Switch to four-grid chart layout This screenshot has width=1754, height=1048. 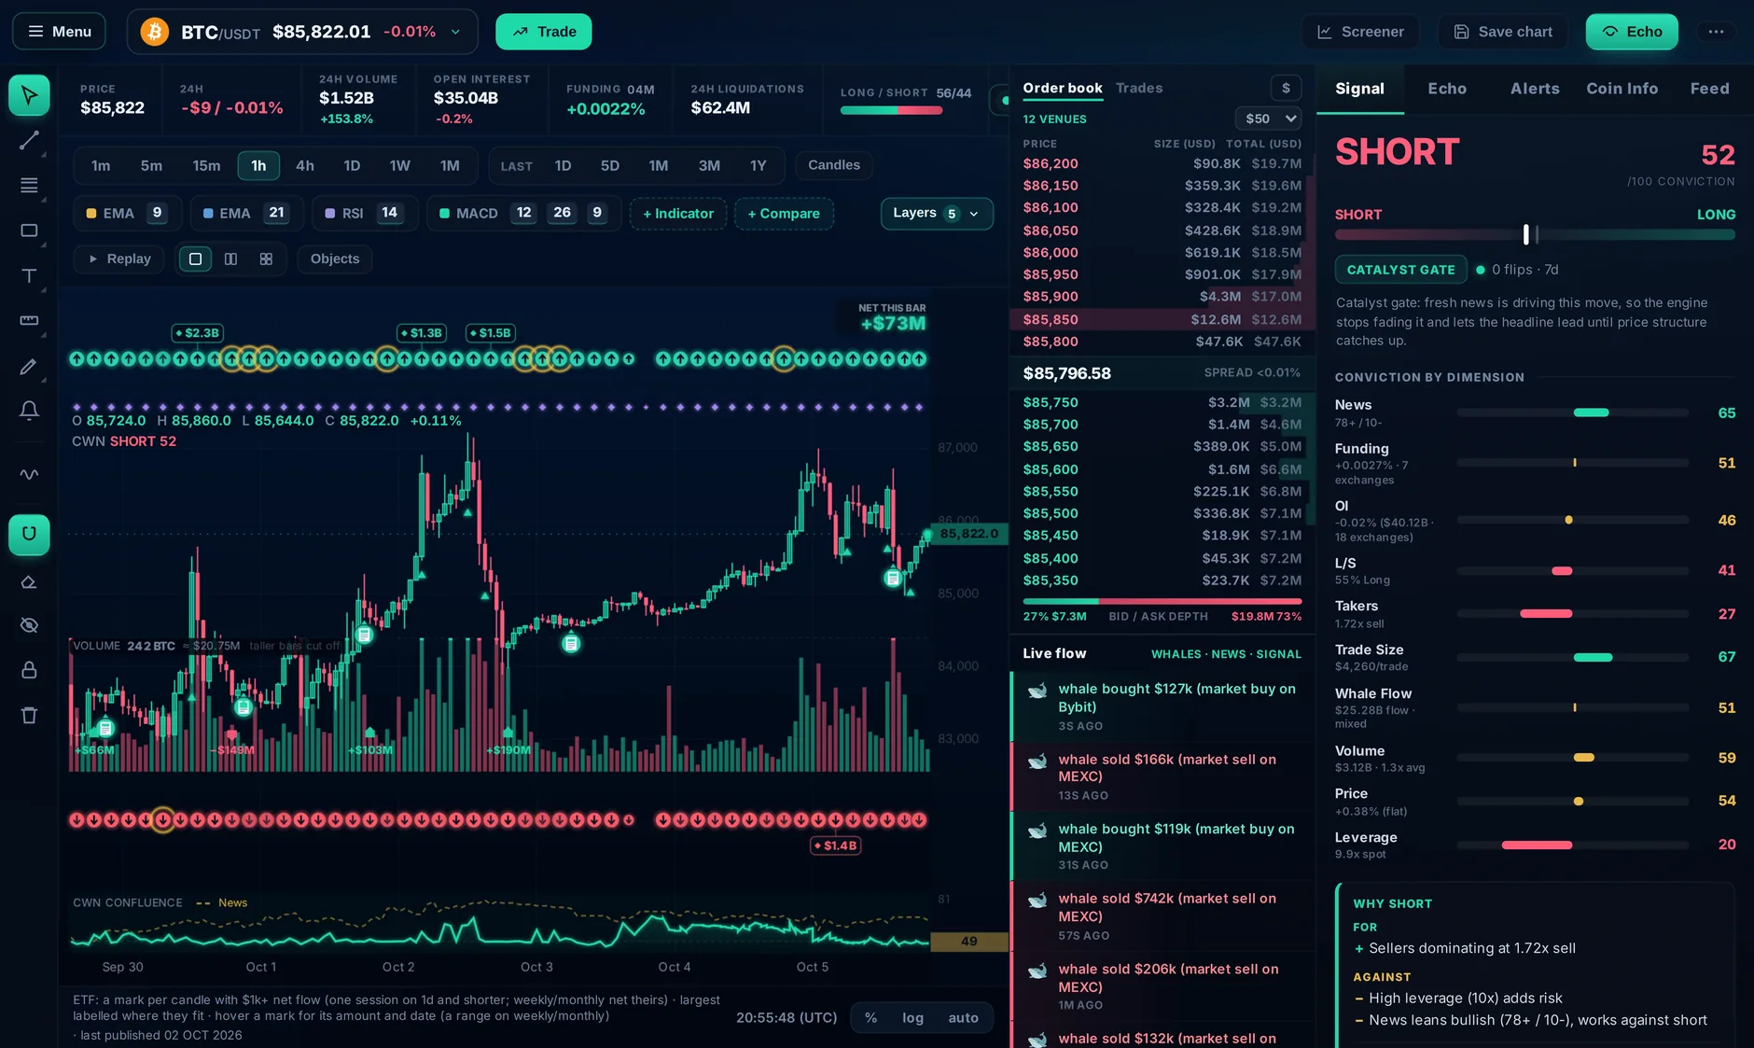pyautogui.click(x=266, y=259)
